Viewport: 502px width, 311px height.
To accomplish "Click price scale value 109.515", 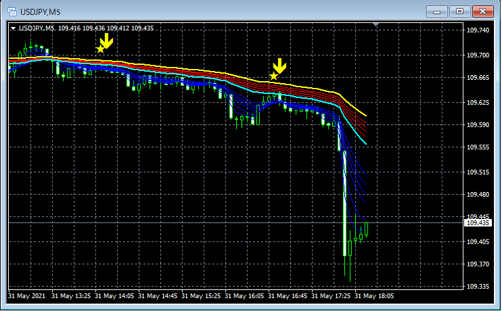I will coord(478,172).
